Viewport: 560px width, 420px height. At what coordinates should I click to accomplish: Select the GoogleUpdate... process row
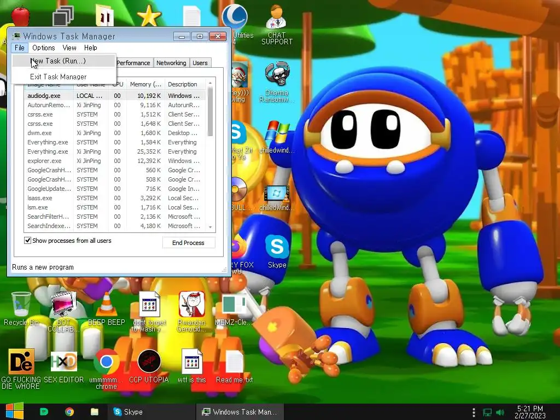[115, 189]
